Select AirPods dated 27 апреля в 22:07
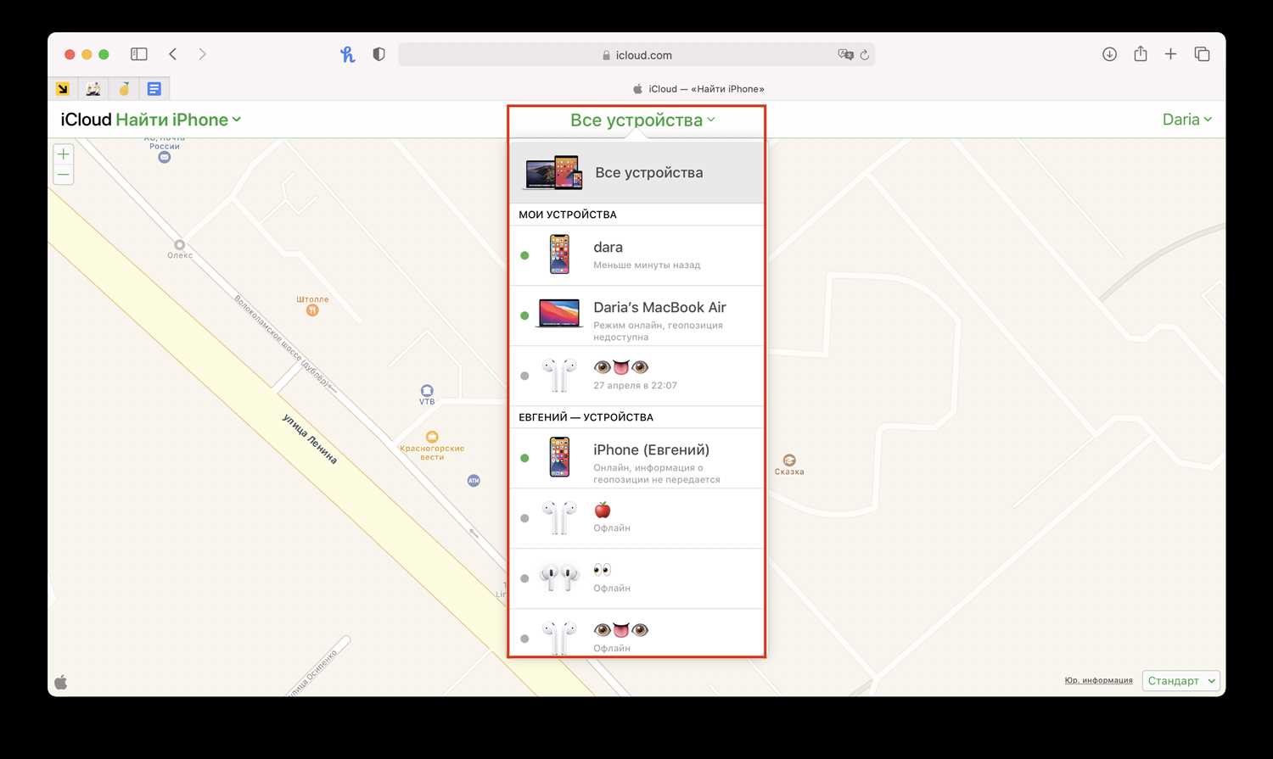This screenshot has width=1273, height=759. tap(636, 376)
